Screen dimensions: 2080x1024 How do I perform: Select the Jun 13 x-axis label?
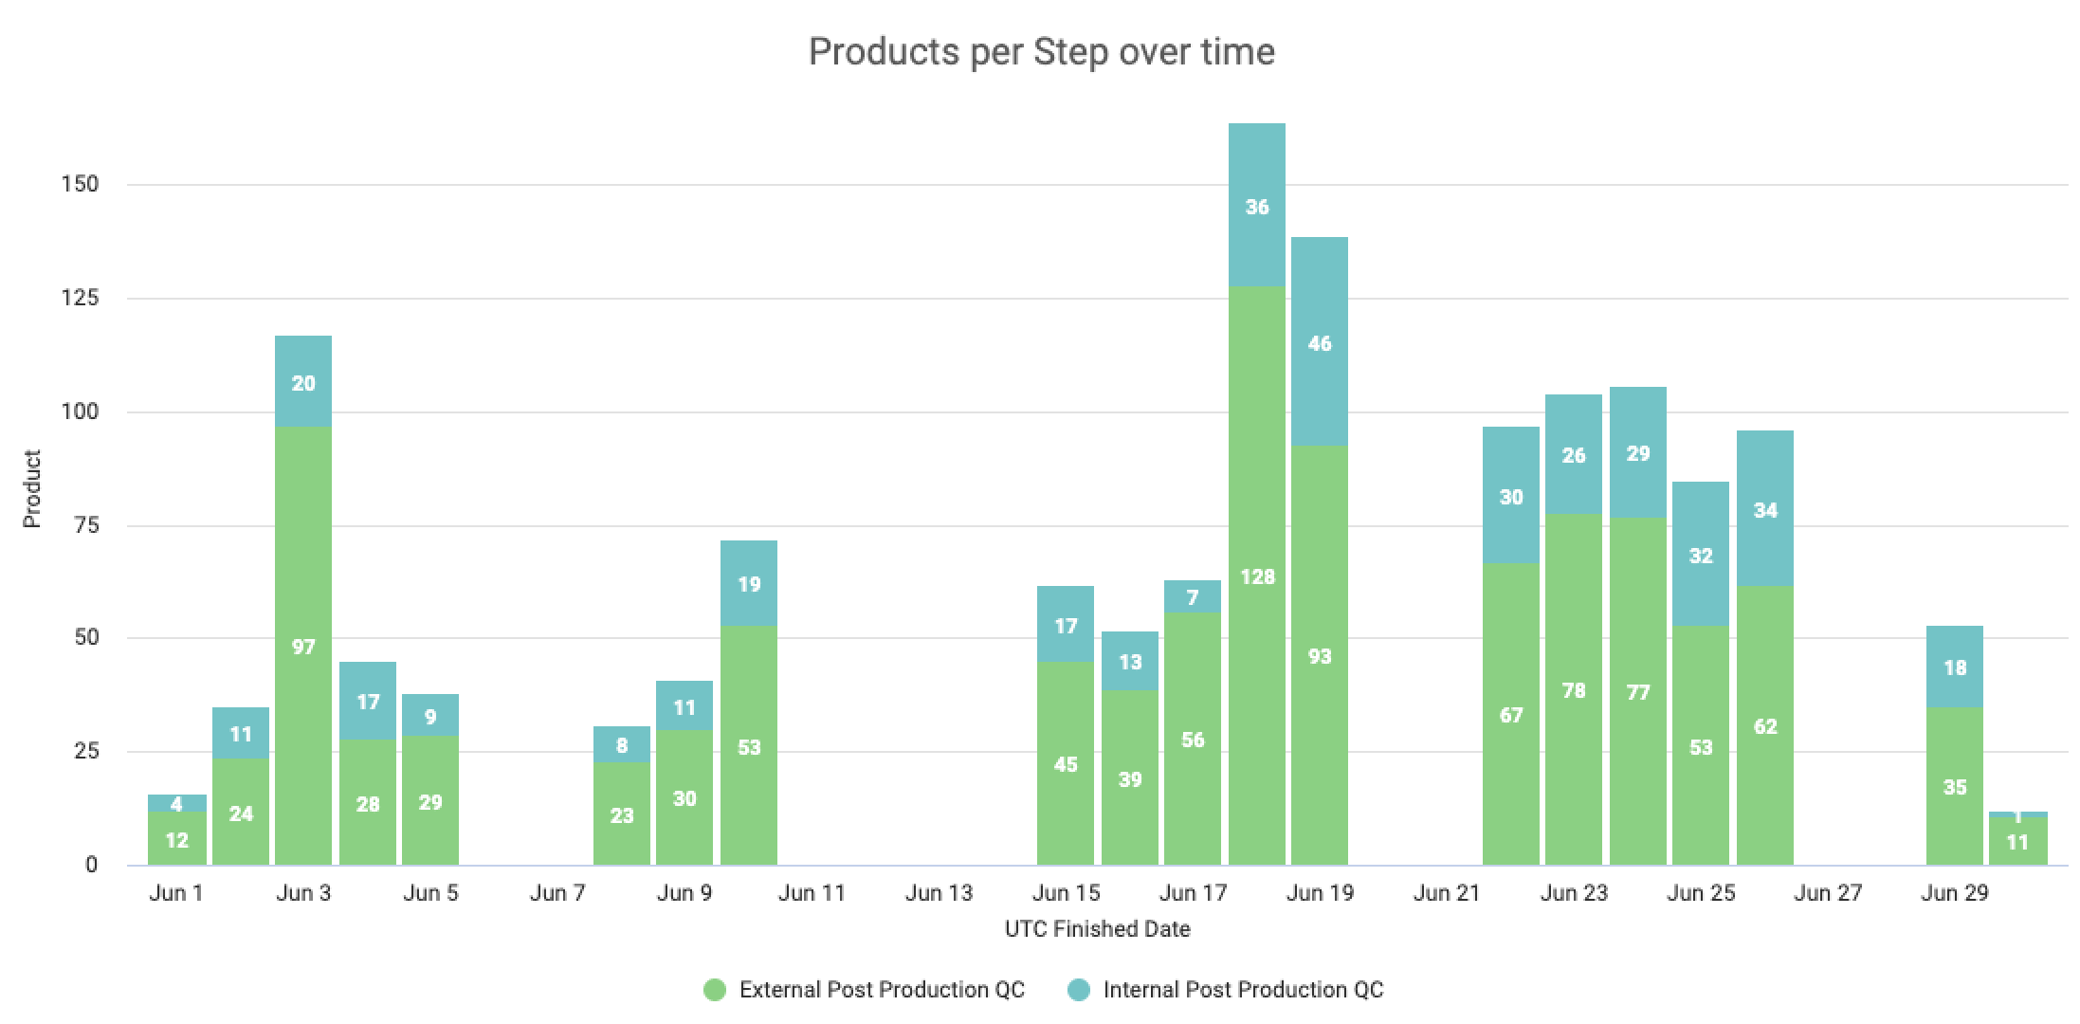pos(939,893)
